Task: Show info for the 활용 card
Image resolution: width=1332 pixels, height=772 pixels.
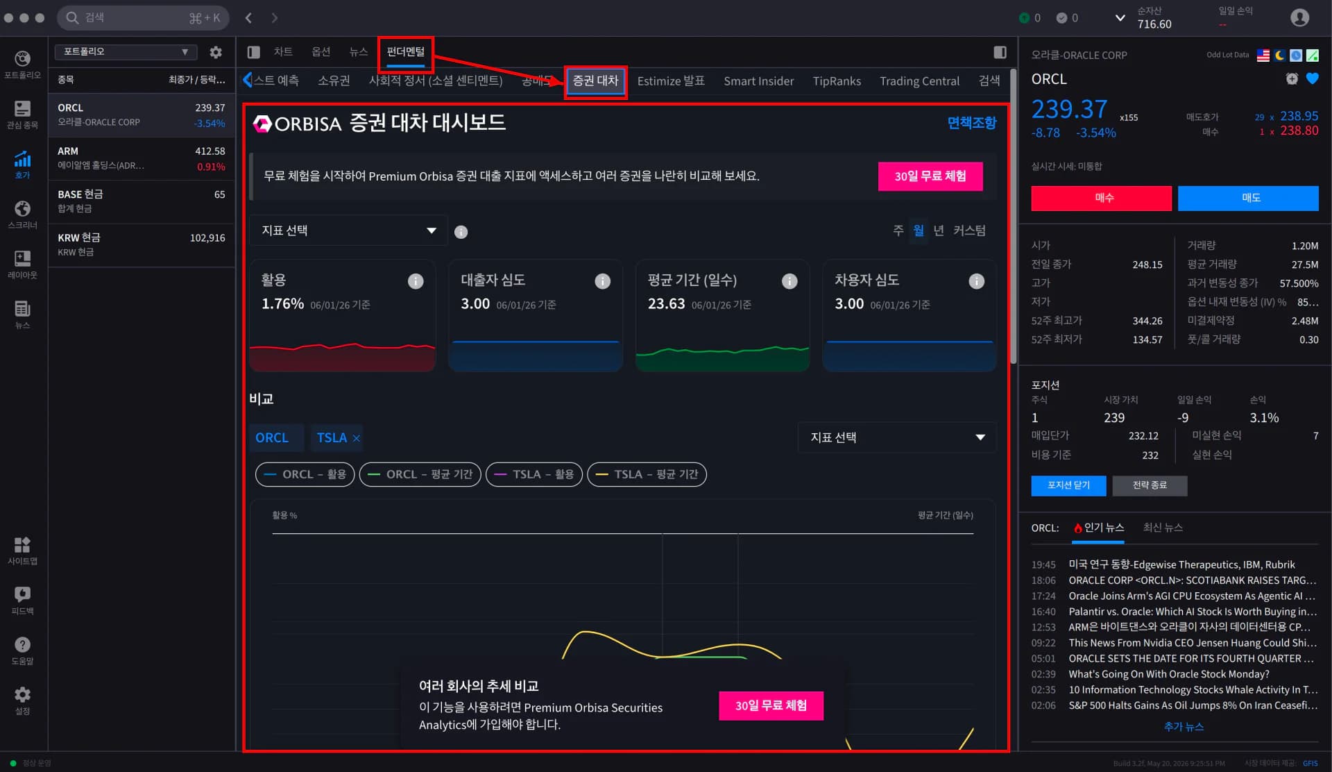Action: [416, 281]
